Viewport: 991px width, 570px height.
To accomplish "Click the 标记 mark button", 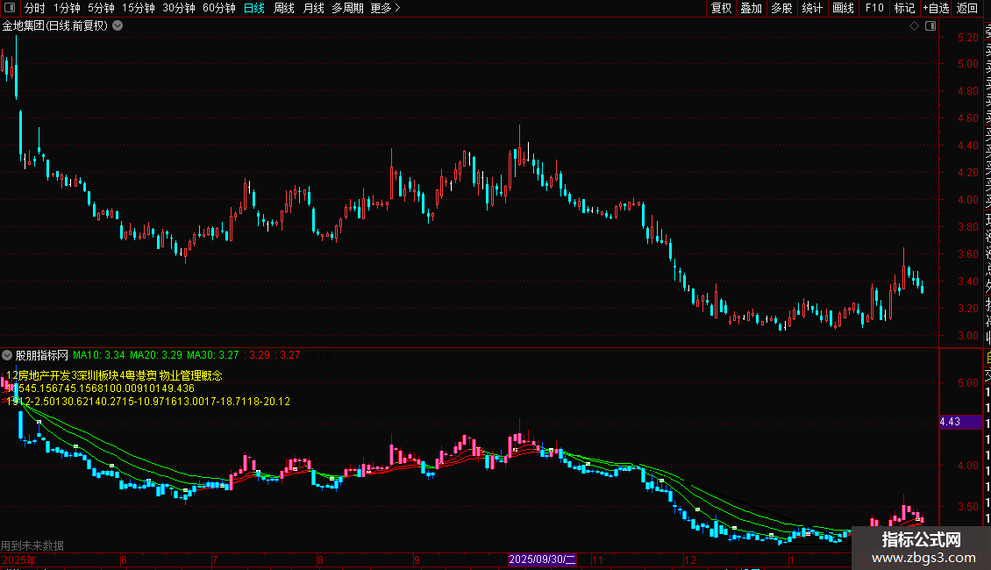I will [x=904, y=8].
